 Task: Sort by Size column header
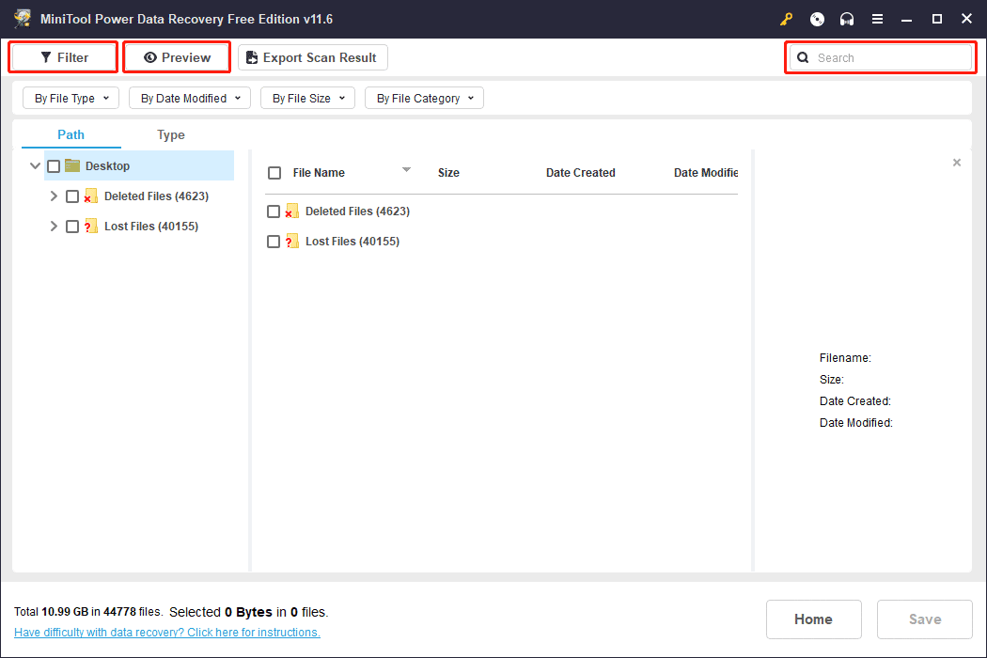pos(448,173)
